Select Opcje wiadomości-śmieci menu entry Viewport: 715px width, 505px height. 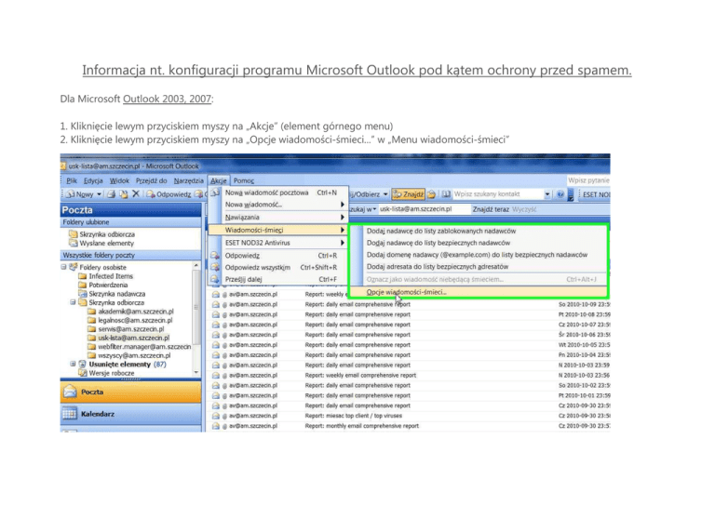407,291
